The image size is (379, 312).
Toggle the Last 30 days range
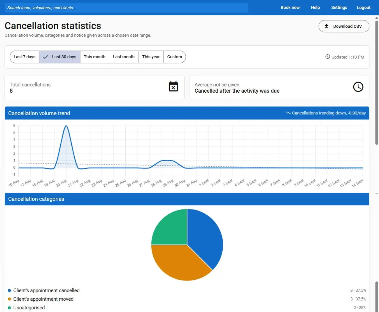60,57
